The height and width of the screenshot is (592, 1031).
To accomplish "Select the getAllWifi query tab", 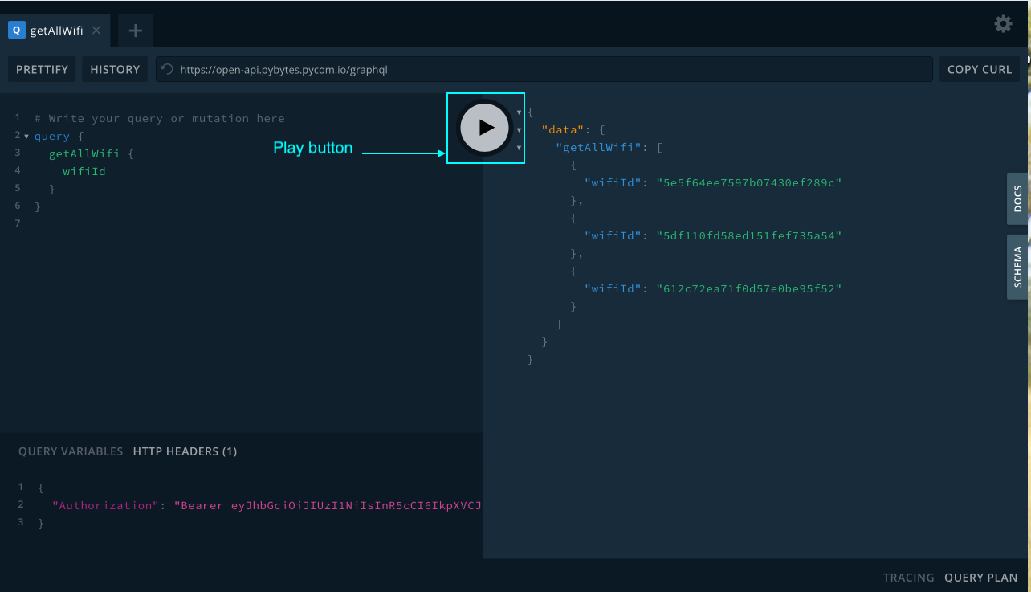I will coord(55,31).
